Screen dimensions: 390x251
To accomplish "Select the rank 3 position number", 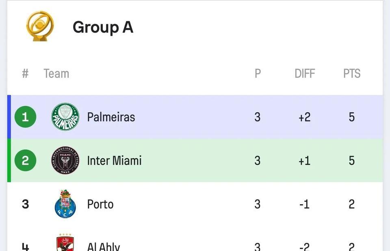I will [x=25, y=204].
